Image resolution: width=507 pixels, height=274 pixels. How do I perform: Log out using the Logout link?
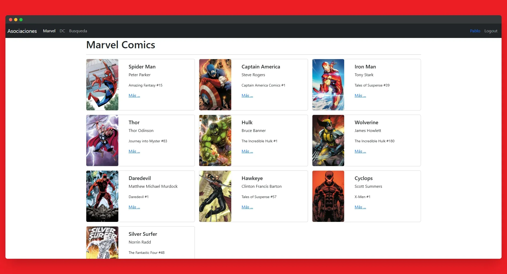coord(491,31)
